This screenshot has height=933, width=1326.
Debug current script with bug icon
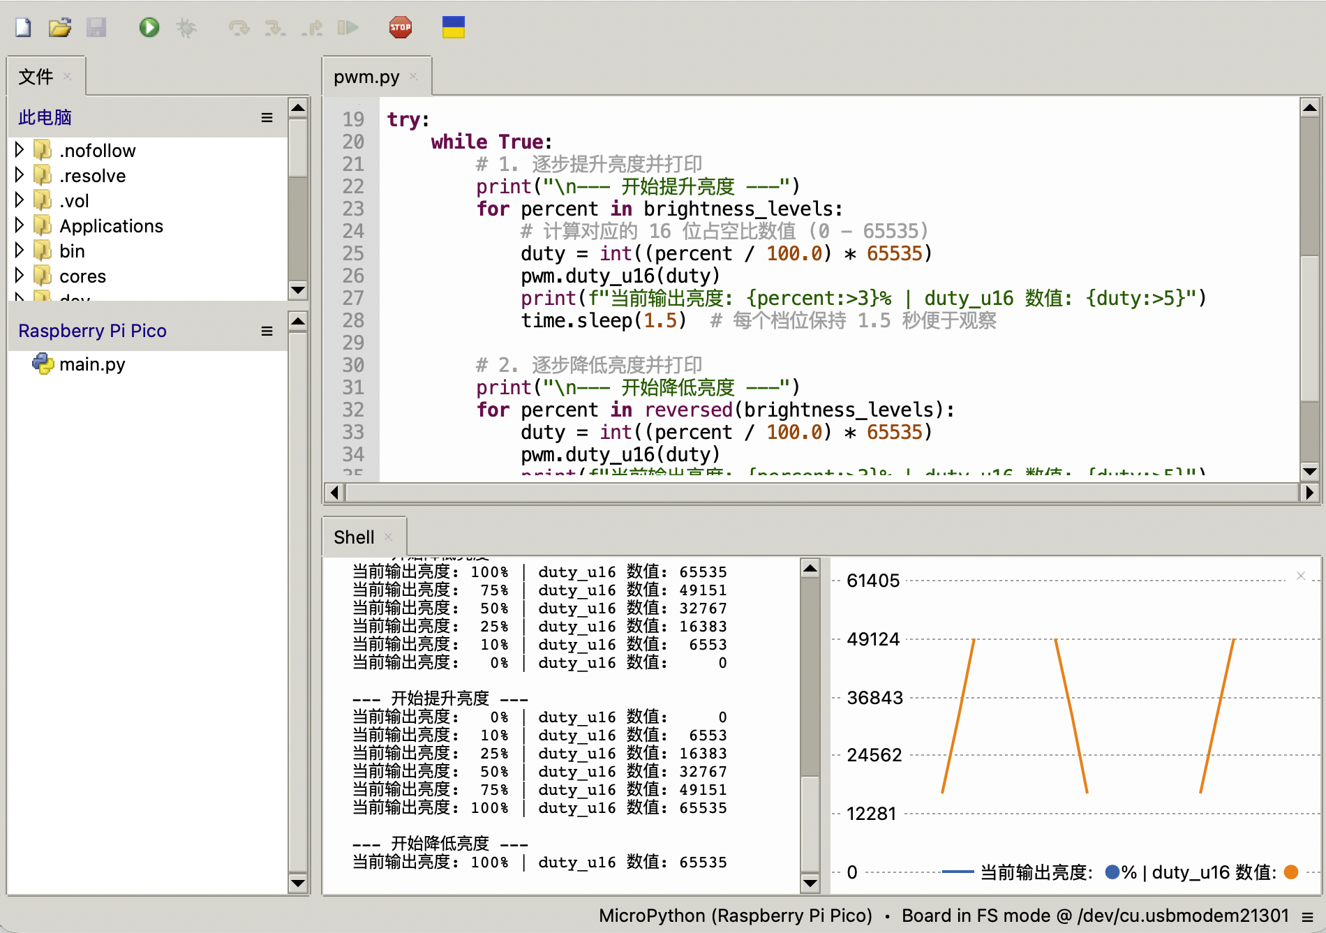pos(186,28)
